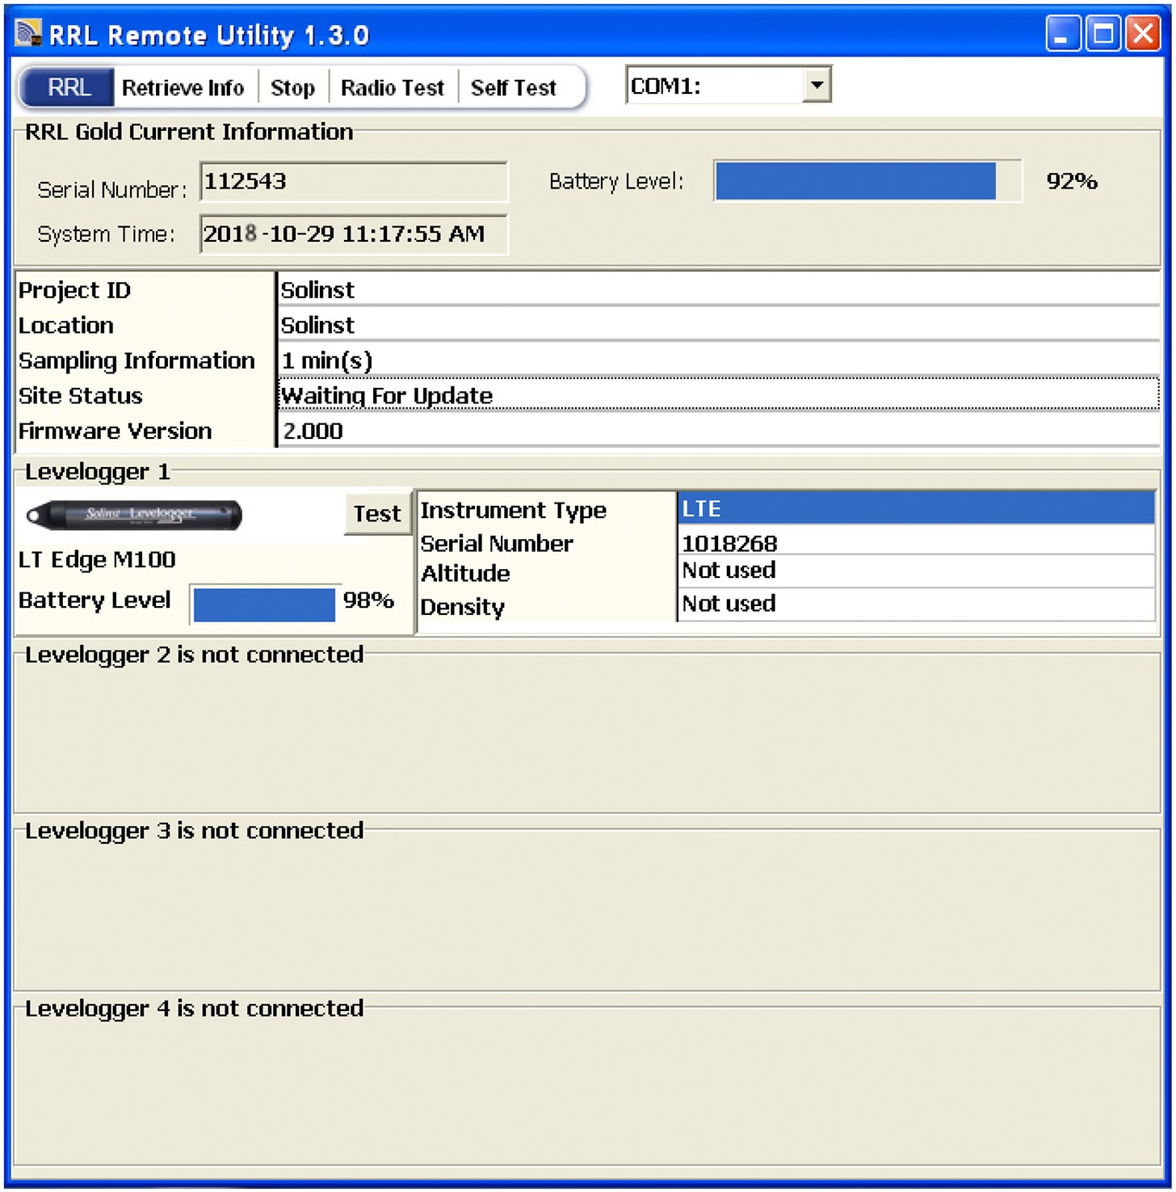Screen dimensions: 1176x1192
Task: Collapse the RRL Gold Current Information section
Action: tap(189, 132)
